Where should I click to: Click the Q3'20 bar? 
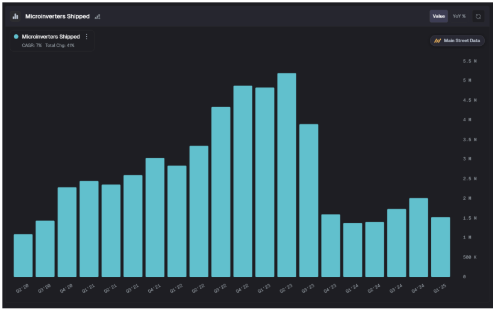45,249
